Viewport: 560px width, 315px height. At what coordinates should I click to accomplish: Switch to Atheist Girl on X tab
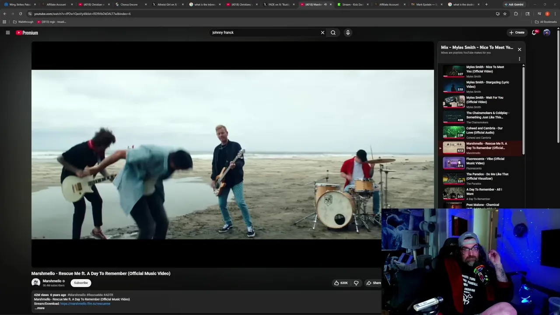167,4
